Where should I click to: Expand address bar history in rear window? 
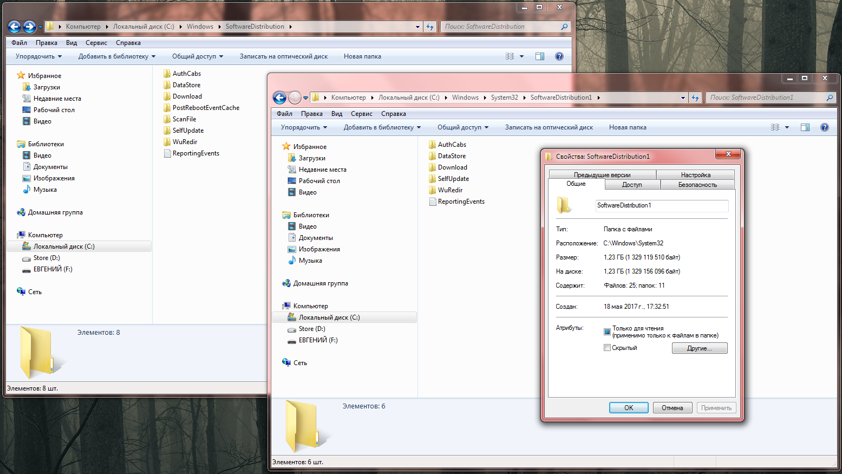tap(417, 27)
